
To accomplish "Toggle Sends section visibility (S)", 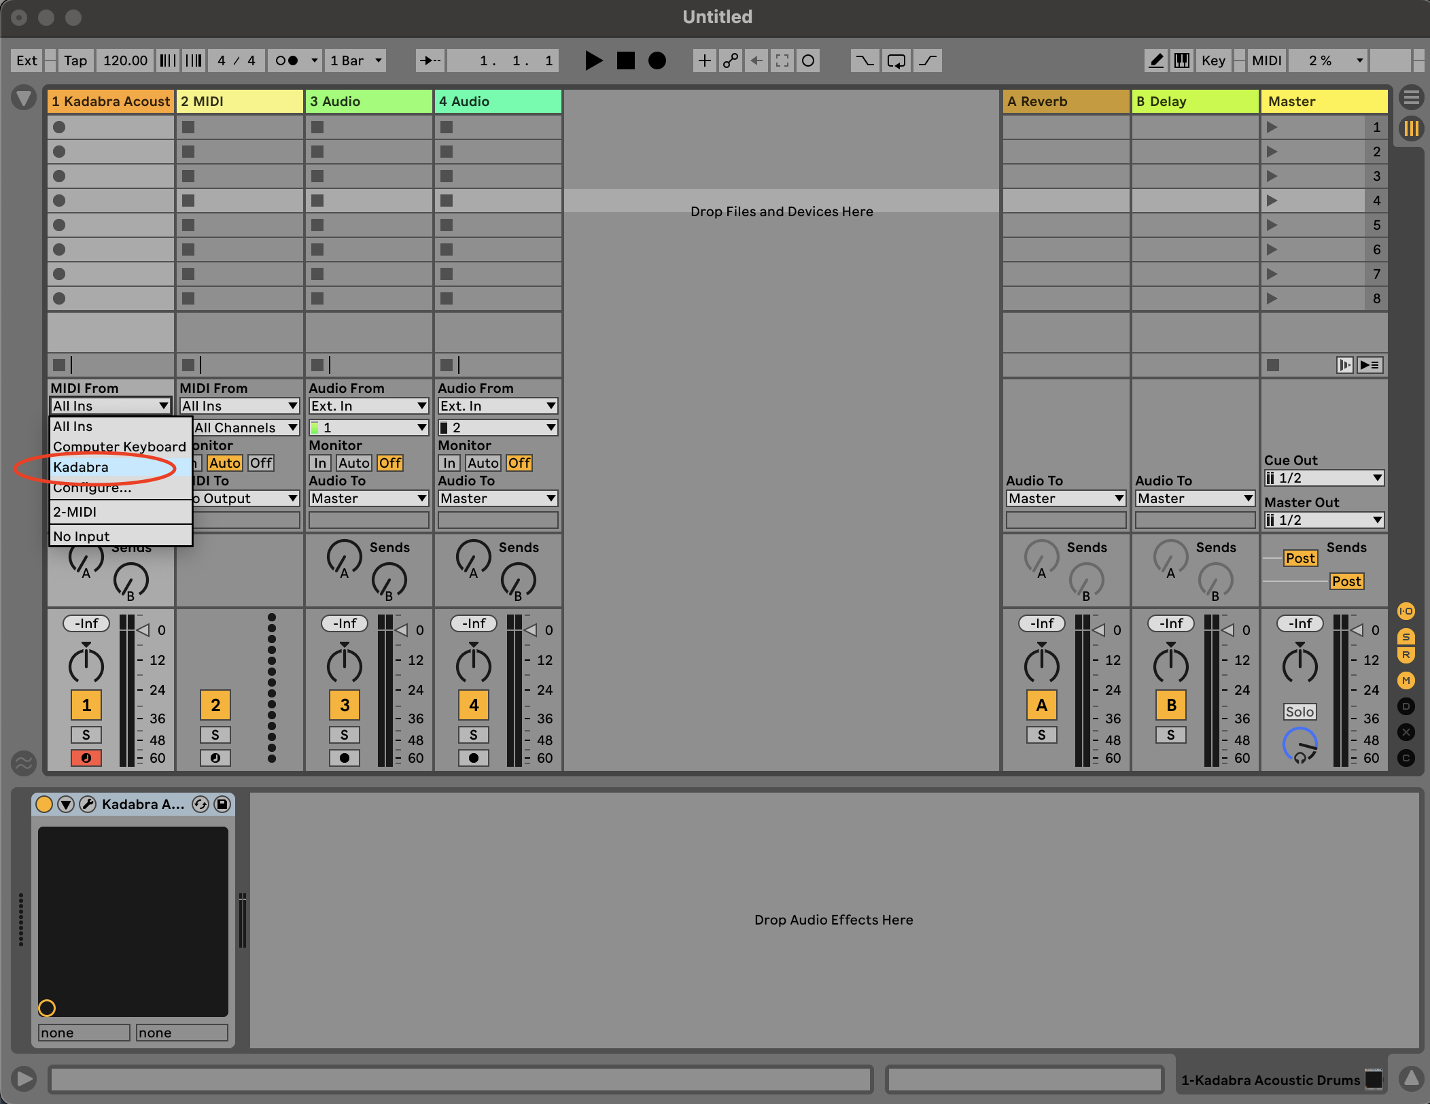I will (1406, 637).
